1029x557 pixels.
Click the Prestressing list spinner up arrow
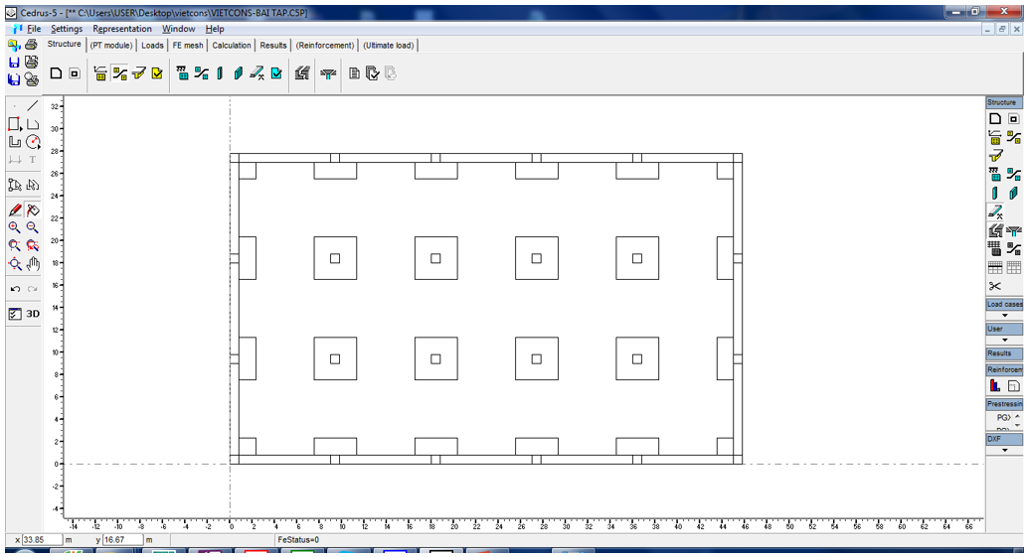pyautogui.click(x=1018, y=415)
